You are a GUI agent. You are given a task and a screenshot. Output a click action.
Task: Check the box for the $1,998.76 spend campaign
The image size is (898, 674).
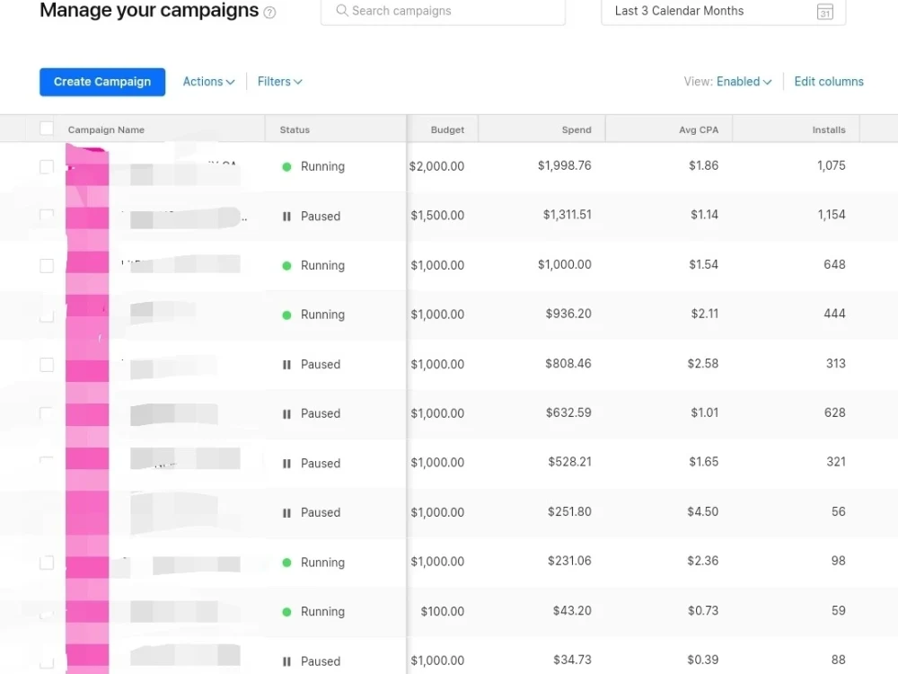tap(47, 167)
